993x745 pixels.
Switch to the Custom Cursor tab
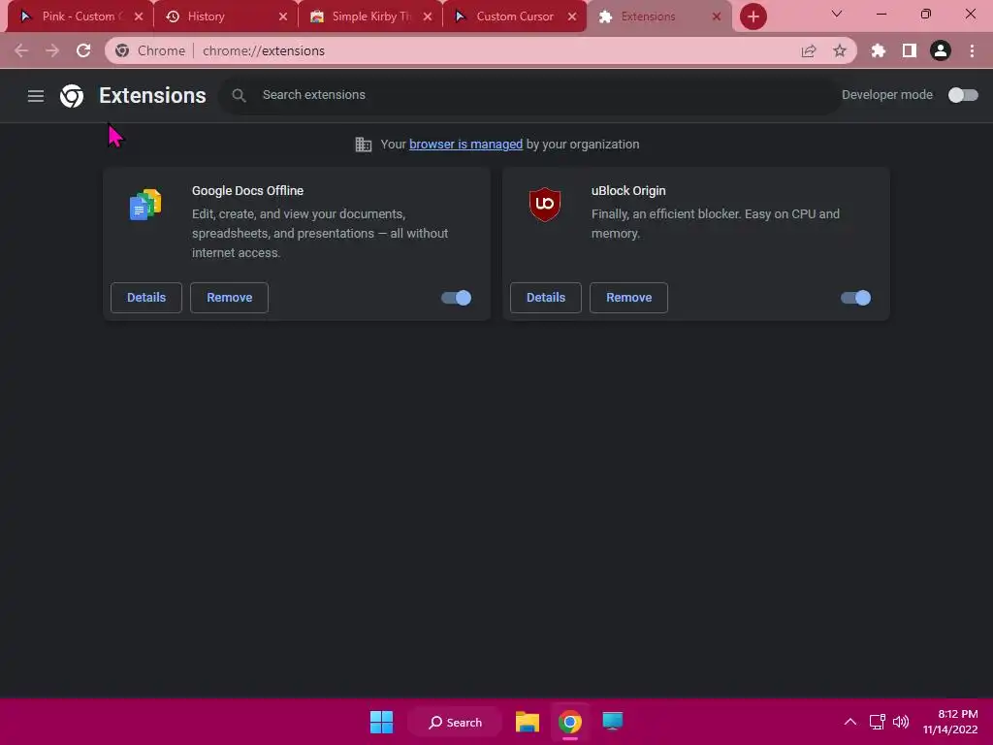[514, 16]
